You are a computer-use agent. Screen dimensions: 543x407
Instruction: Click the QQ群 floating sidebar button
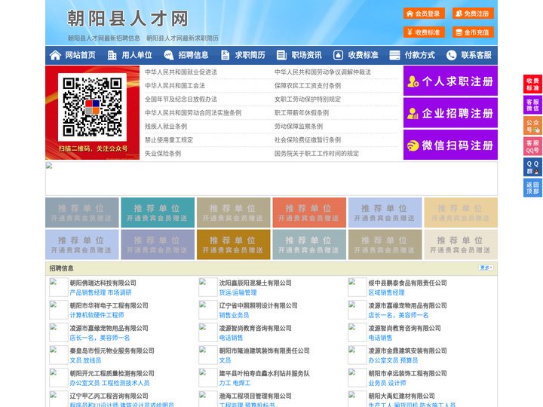(x=532, y=167)
